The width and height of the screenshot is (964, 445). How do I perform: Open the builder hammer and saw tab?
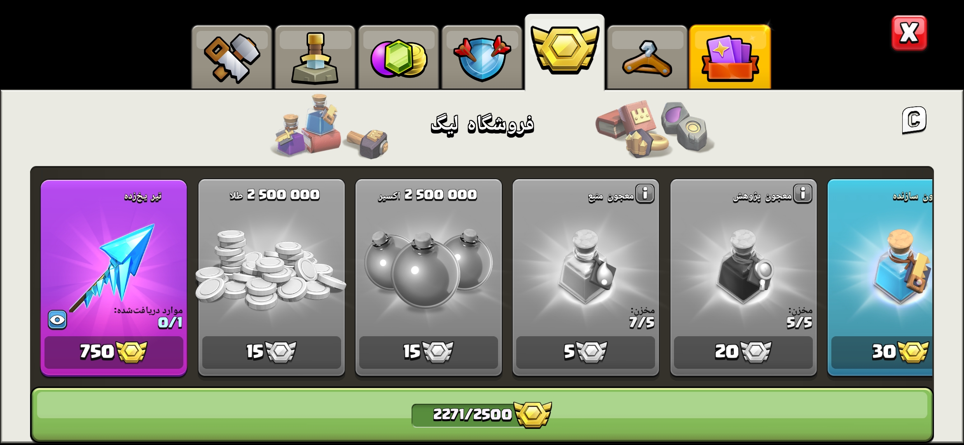point(232,57)
